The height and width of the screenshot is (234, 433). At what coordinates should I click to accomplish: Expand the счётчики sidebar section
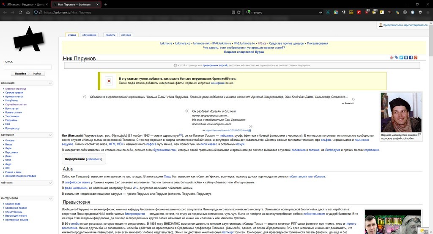pyautogui.click(x=50, y=183)
